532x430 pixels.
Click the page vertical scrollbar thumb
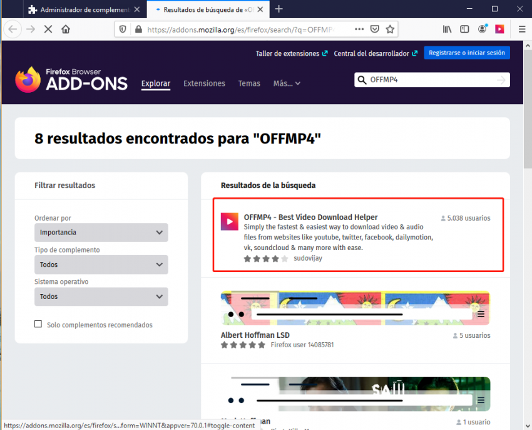pyautogui.click(x=528, y=109)
